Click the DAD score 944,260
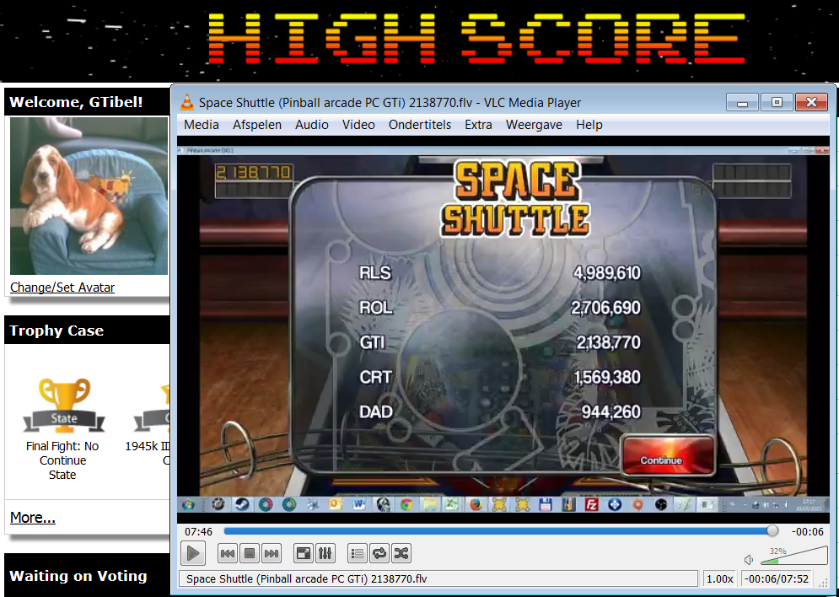The image size is (839, 597). click(611, 411)
